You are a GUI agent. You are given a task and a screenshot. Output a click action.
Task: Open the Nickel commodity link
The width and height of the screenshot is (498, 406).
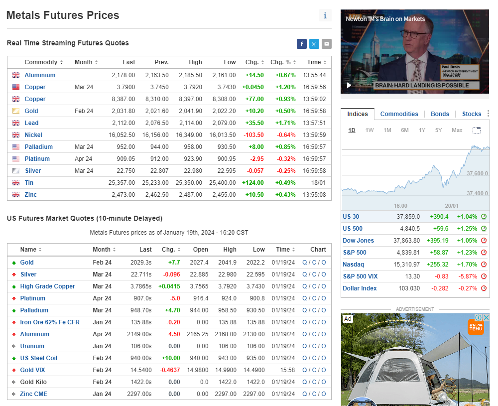33,135
